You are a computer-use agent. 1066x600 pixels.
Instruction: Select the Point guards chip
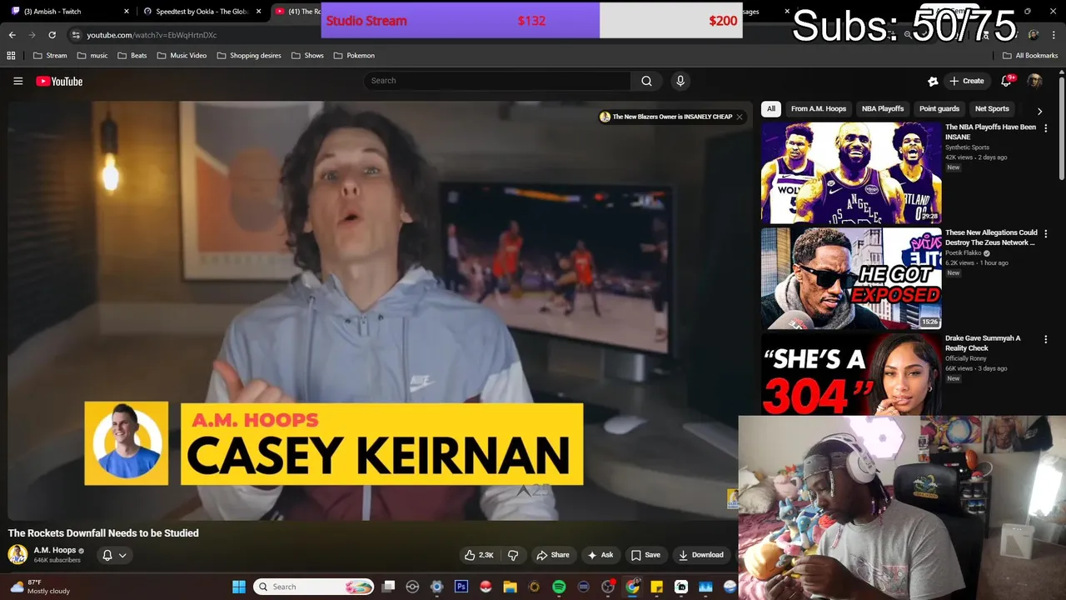click(x=939, y=109)
